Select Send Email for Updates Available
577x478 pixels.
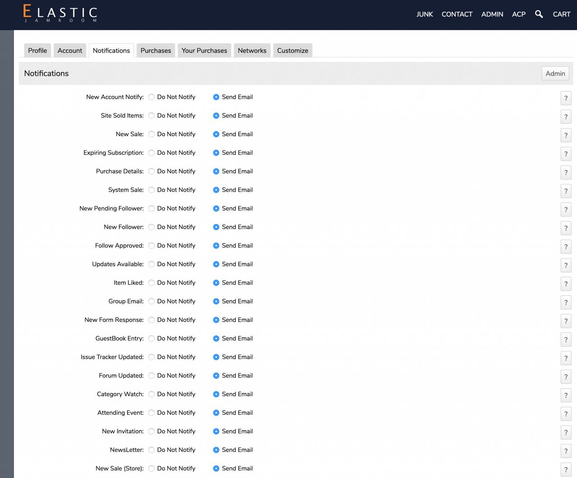[216, 264]
